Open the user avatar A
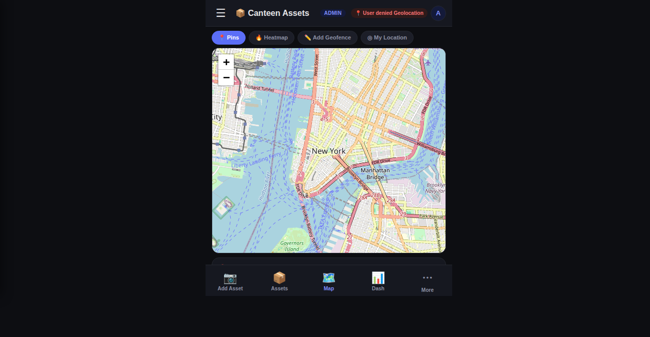 click(x=438, y=13)
